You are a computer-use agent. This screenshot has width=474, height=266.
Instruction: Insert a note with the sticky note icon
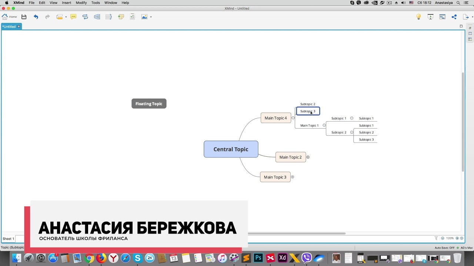tap(121, 17)
